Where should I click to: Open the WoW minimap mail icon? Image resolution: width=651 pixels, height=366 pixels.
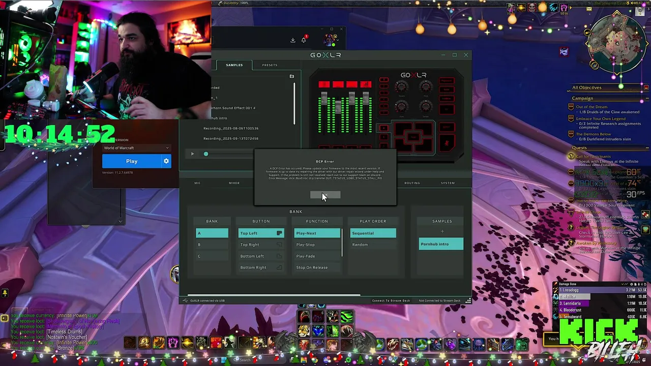(589, 9)
